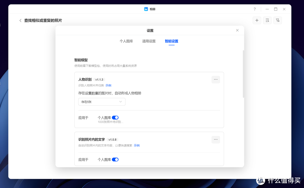The image size is (304, 188).
Task: Switch to the 通用设置 tab
Action: coord(149,41)
